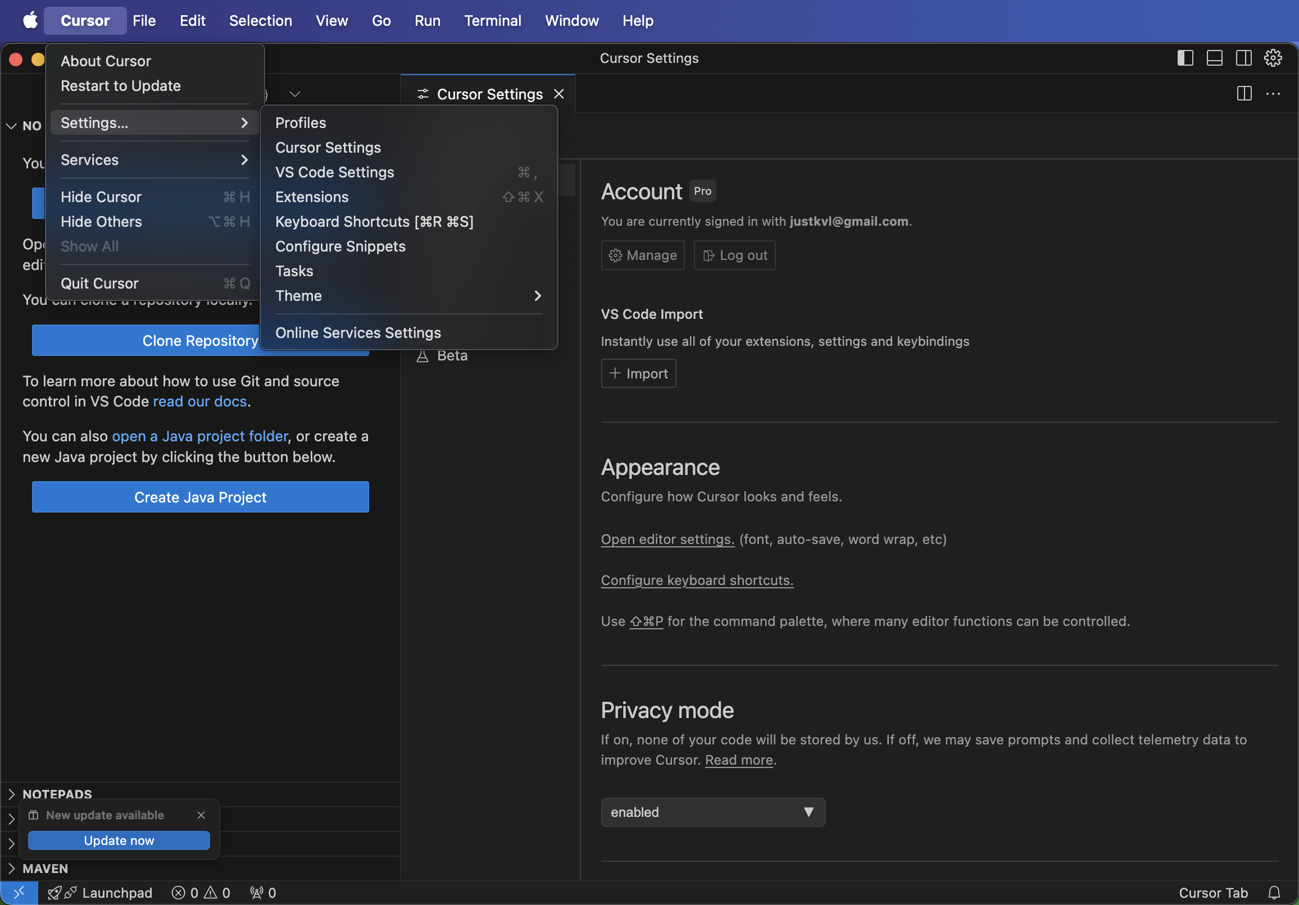Toggle secondary sidebar layout icon
This screenshot has height=905, width=1299.
[1243, 58]
